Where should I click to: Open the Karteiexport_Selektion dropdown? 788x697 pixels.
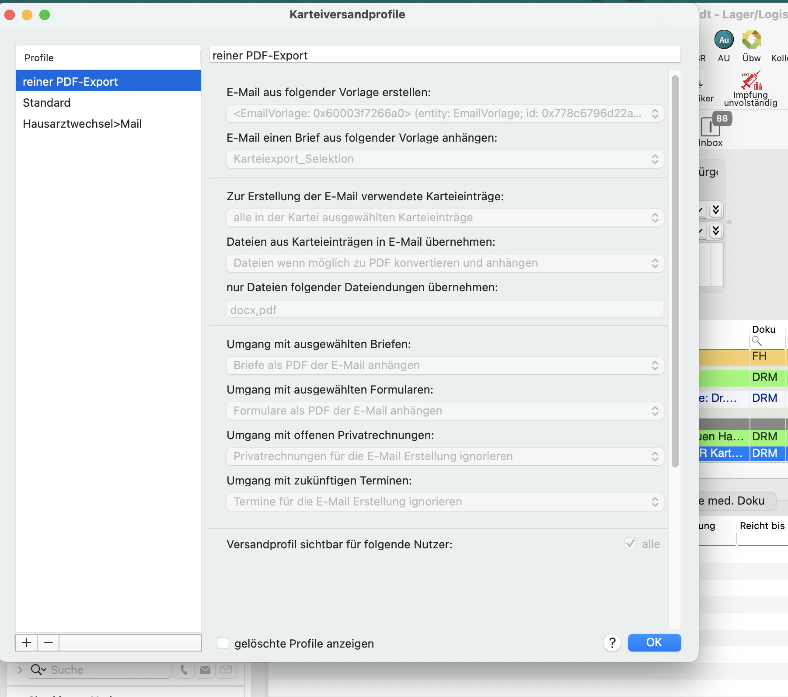coord(445,159)
